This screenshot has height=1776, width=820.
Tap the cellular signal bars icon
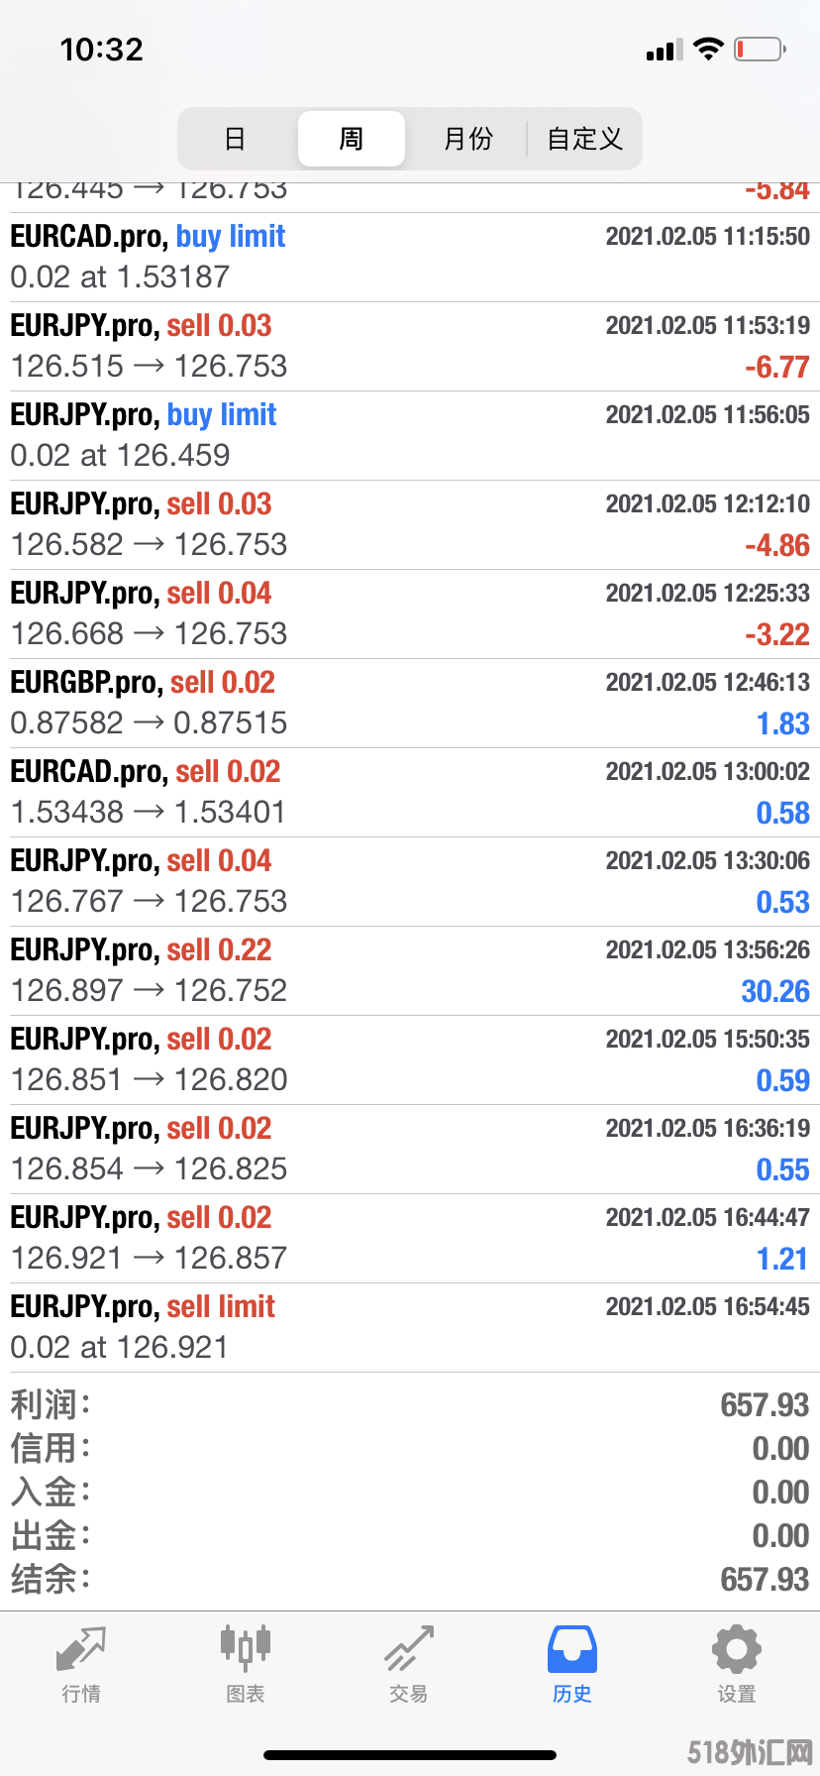665,50
